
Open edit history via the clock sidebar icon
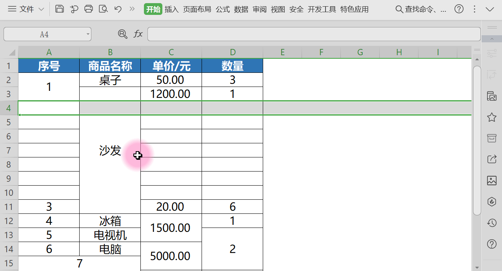(491, 223)
